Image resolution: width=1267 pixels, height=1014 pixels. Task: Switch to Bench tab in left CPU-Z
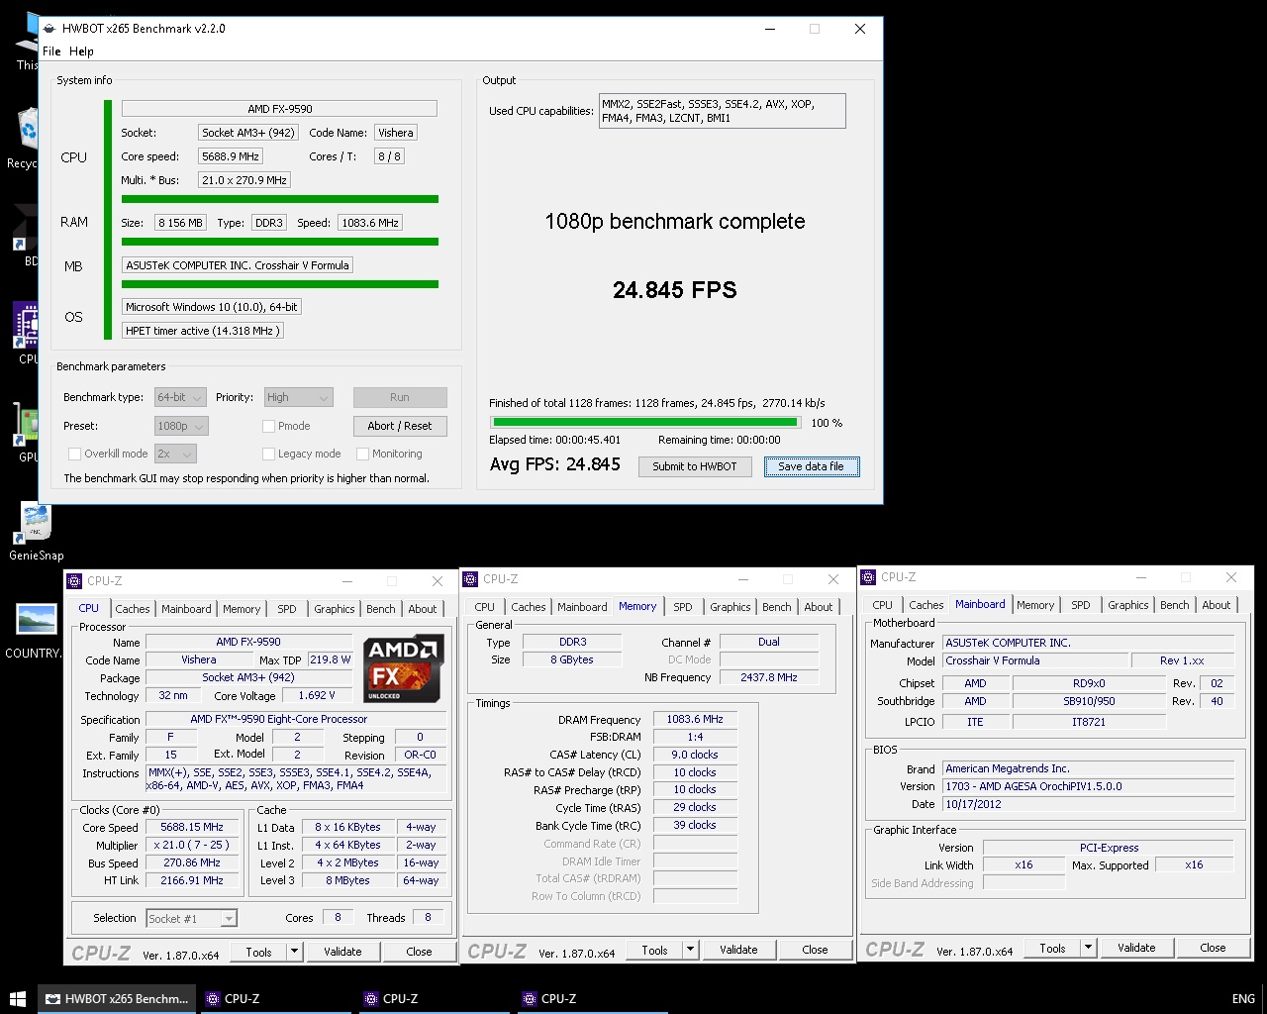381,609
